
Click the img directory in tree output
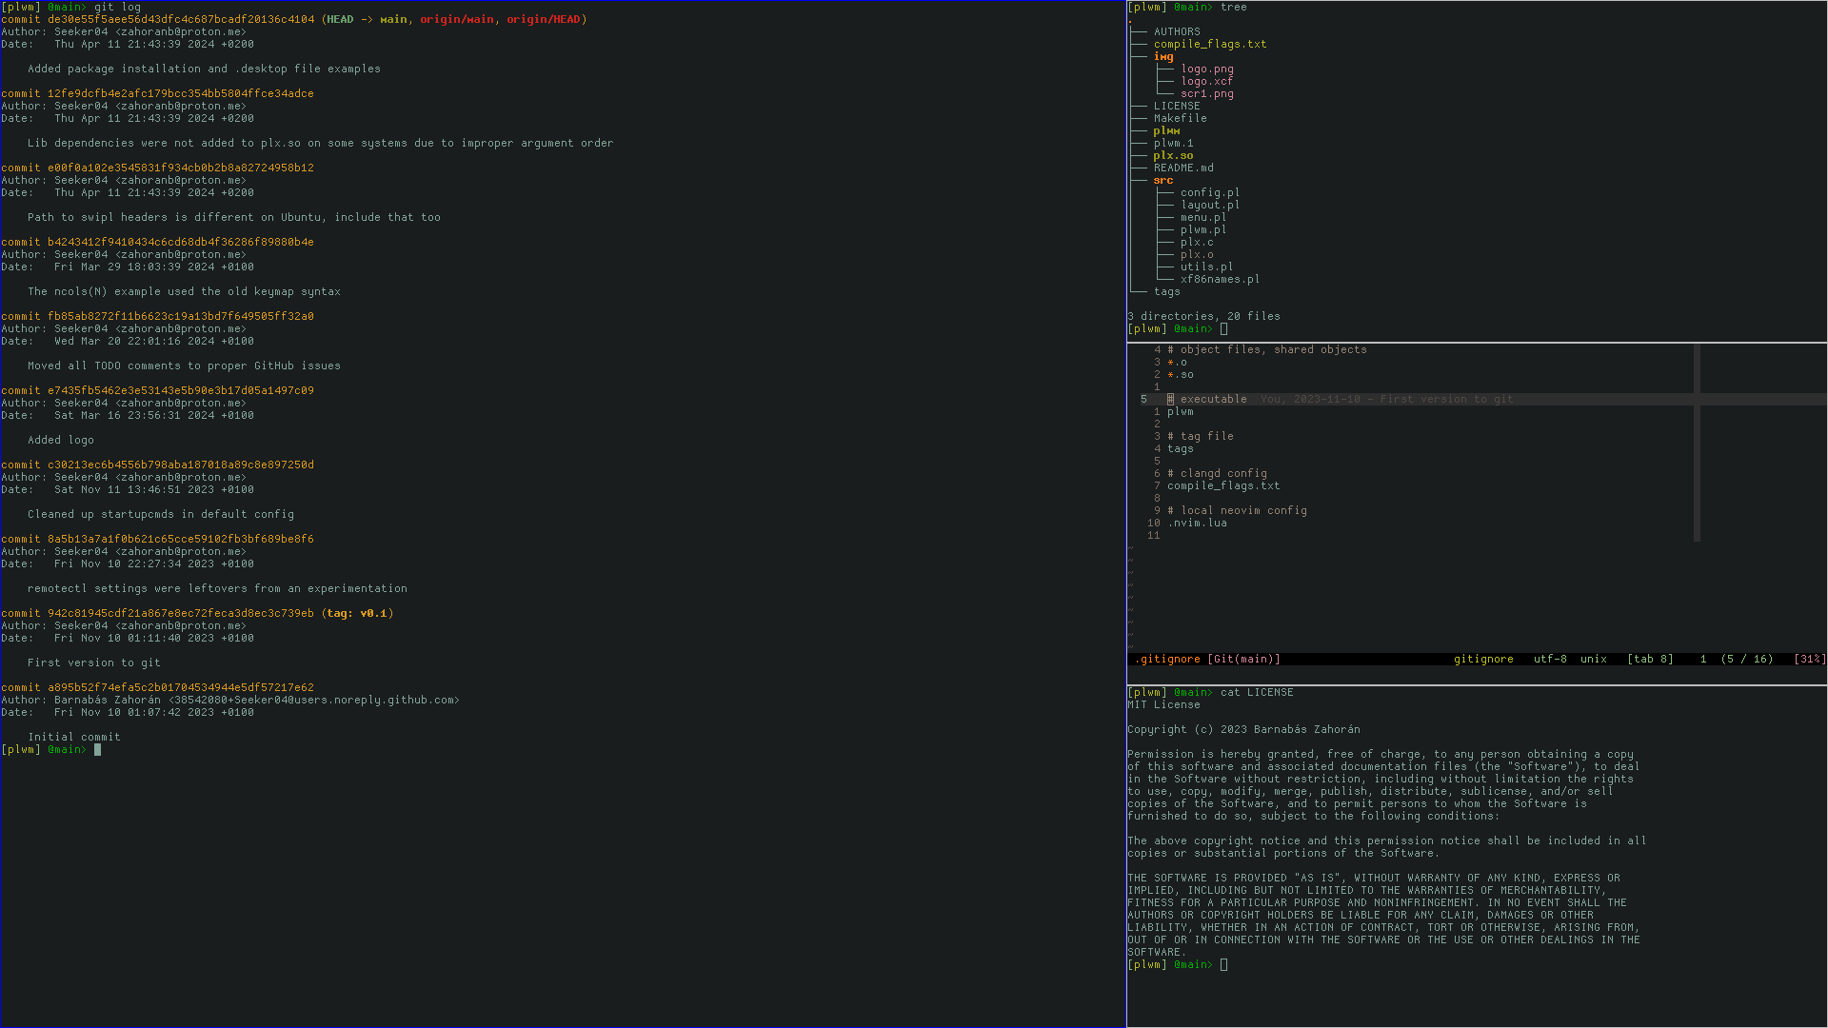point(1162,57)
